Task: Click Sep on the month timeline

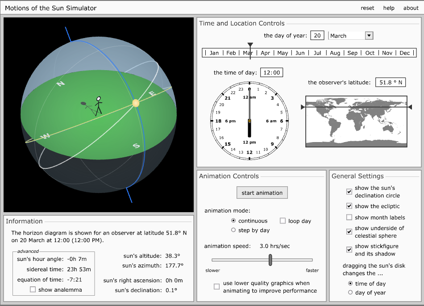Action: (352, 53)
